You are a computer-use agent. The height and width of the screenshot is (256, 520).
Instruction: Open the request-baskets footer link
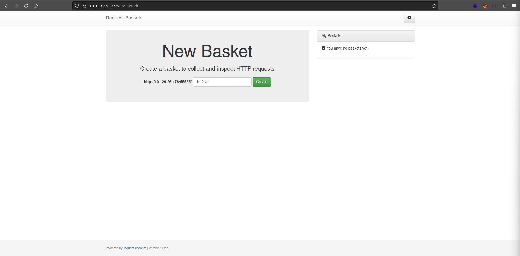pyautogui.click(x=134, y=248)
